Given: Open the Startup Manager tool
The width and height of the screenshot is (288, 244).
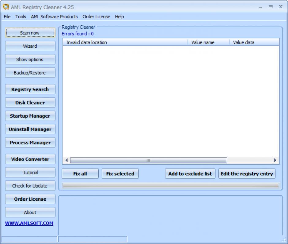Looking at the screenshot, I should (x=30, y=116).
